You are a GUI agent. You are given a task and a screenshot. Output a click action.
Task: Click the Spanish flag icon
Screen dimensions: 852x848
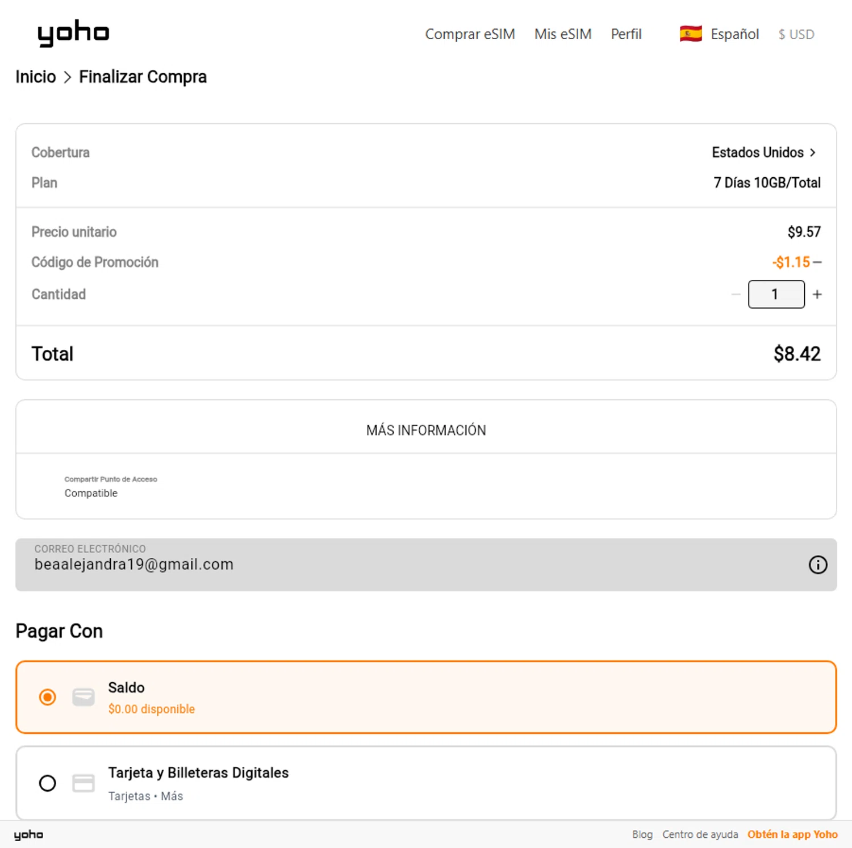click(x=691, y=34)
